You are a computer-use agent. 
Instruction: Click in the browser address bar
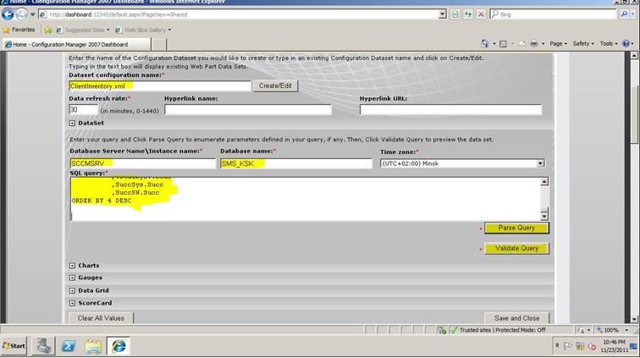pyautogui.click(x=239, y=14)
